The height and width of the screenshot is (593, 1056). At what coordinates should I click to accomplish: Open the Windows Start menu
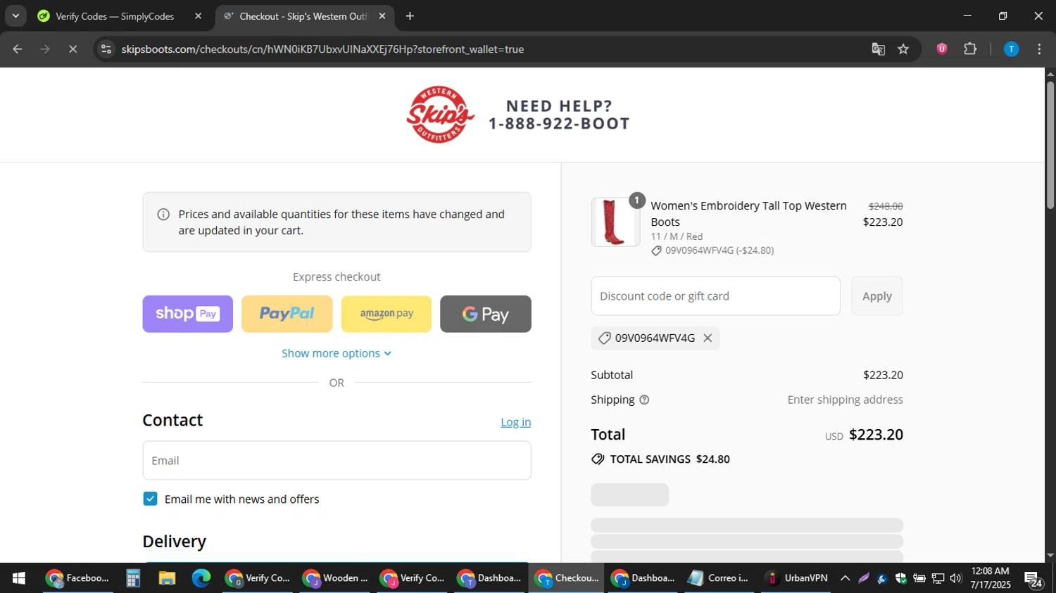[x=19, y=578]
